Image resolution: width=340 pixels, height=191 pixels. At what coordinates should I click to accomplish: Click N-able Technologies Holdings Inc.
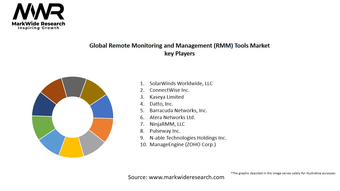coord(188,138)
